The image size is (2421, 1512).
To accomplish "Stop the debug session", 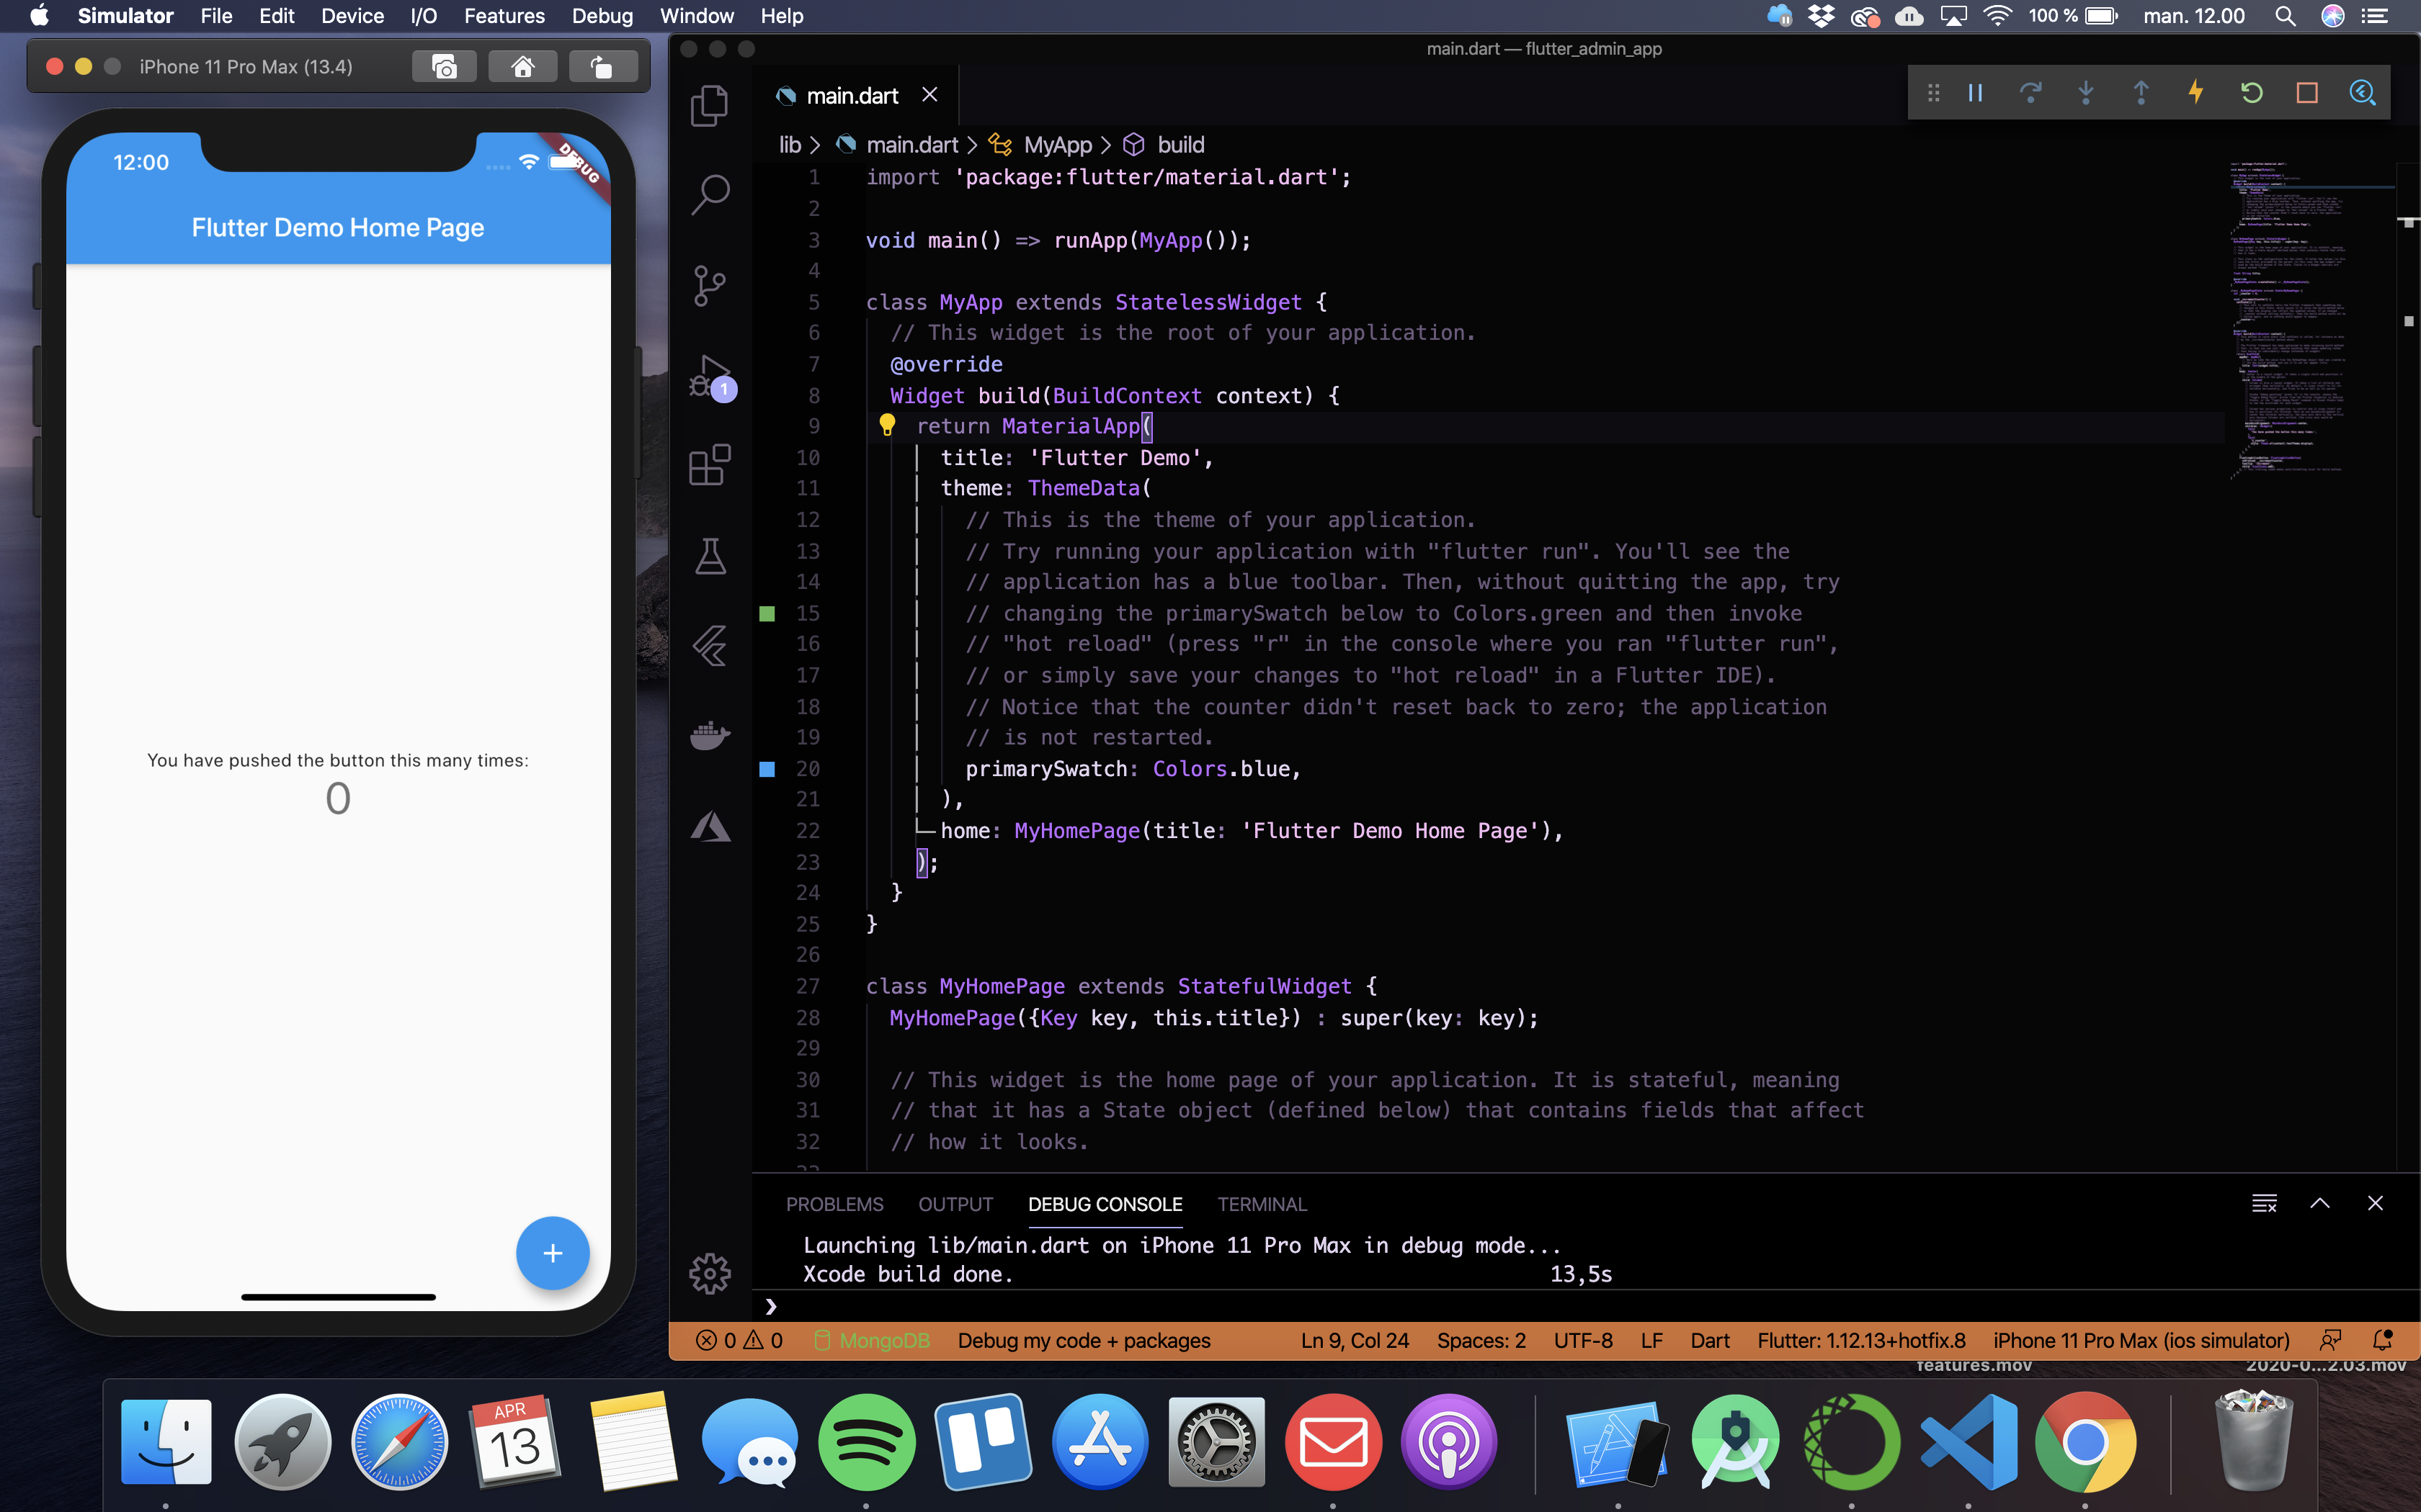I will coord(2307,93).
